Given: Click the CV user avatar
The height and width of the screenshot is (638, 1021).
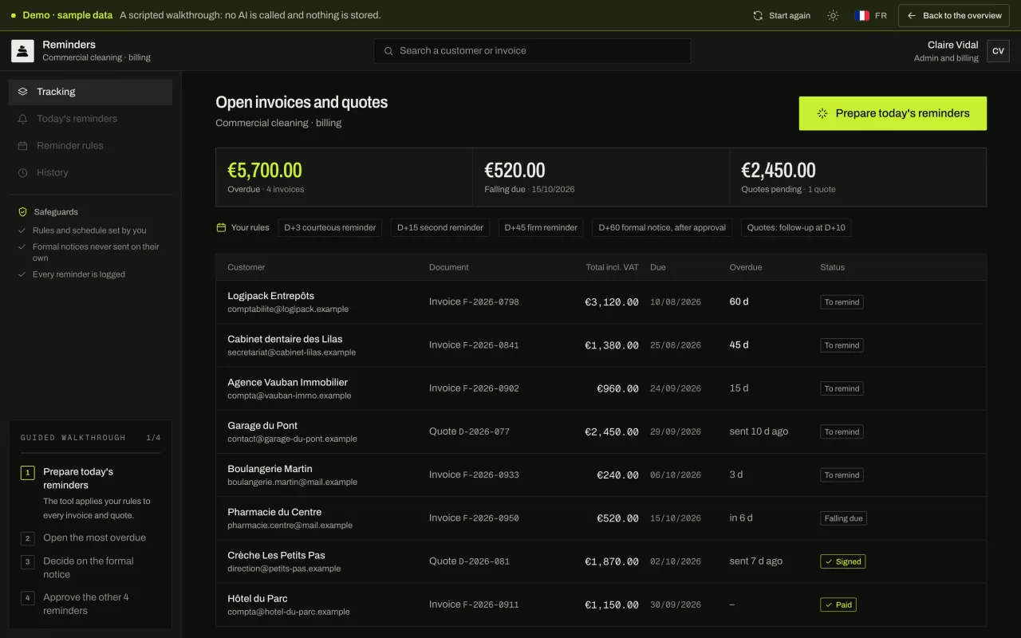Looking at the screenshot, I should click(x=998, y=51).
